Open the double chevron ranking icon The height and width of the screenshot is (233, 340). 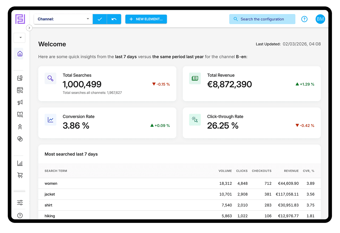tap(20, 127)
